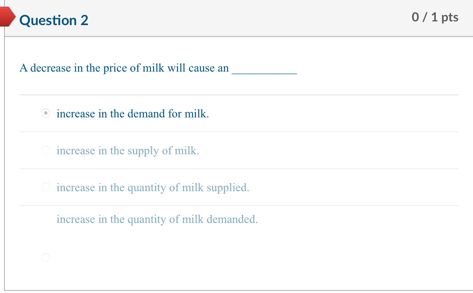473x293 pixels.
Task: Click the "increase in the quantity of milk demanded." label
Action: [157, 219]
